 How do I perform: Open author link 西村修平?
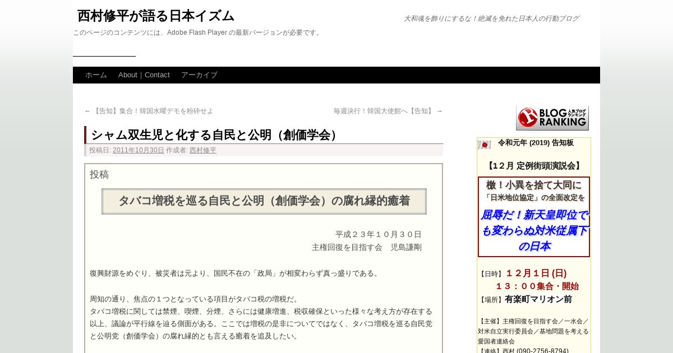(x=203, y=150)
